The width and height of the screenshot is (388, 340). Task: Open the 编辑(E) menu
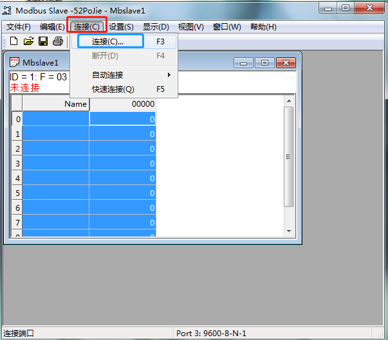click(52, 27)
